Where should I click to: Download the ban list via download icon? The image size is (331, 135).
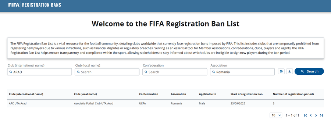coord(290,71)
